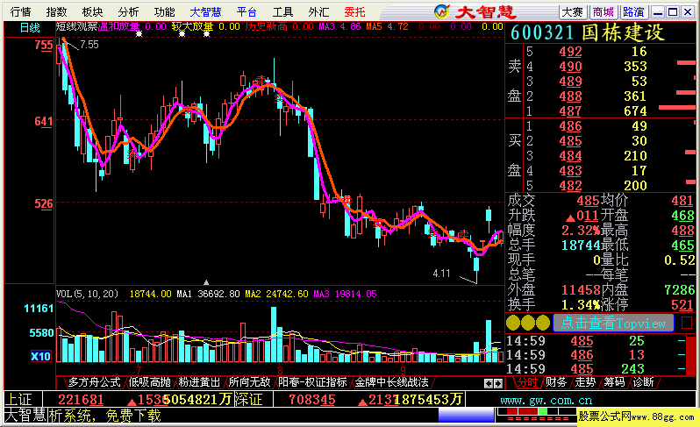Select the 低吸高抛 indicator tab
This screenshot has width=700, height=427.
[149, 382]
